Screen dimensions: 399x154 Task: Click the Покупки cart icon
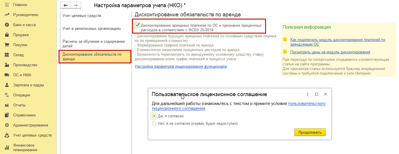point(7,45)
